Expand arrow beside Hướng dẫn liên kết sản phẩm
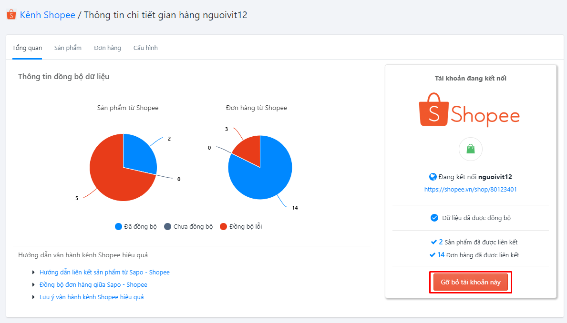 [x=33, y=273]
